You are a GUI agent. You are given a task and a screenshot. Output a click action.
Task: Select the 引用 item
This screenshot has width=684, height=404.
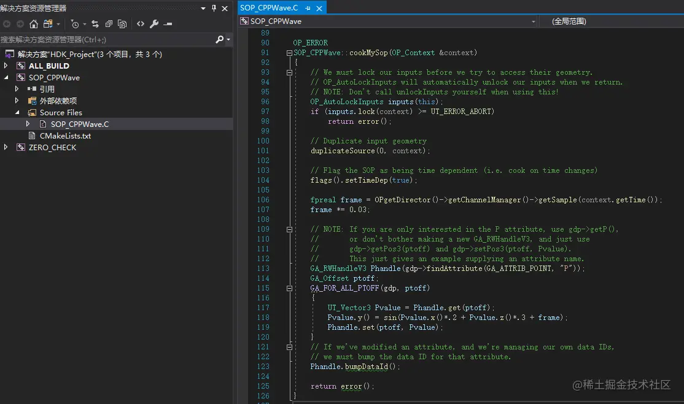click(x=47, y=90)
